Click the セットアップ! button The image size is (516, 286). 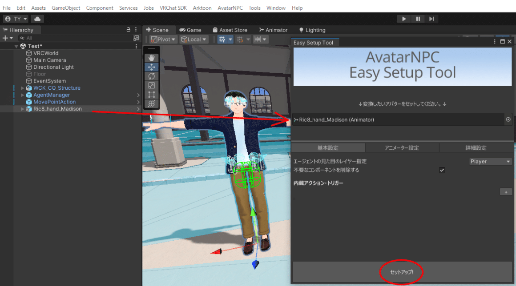pyautogui.click(x=402, y=272)
